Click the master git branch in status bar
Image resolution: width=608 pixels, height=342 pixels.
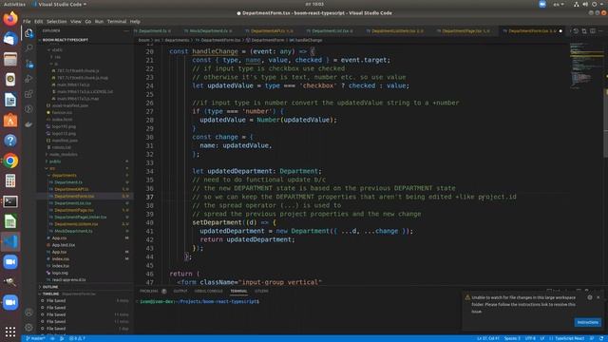point(35,338)
